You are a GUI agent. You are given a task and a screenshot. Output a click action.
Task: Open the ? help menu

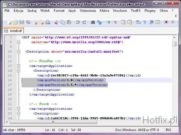[x=173, y=11]
